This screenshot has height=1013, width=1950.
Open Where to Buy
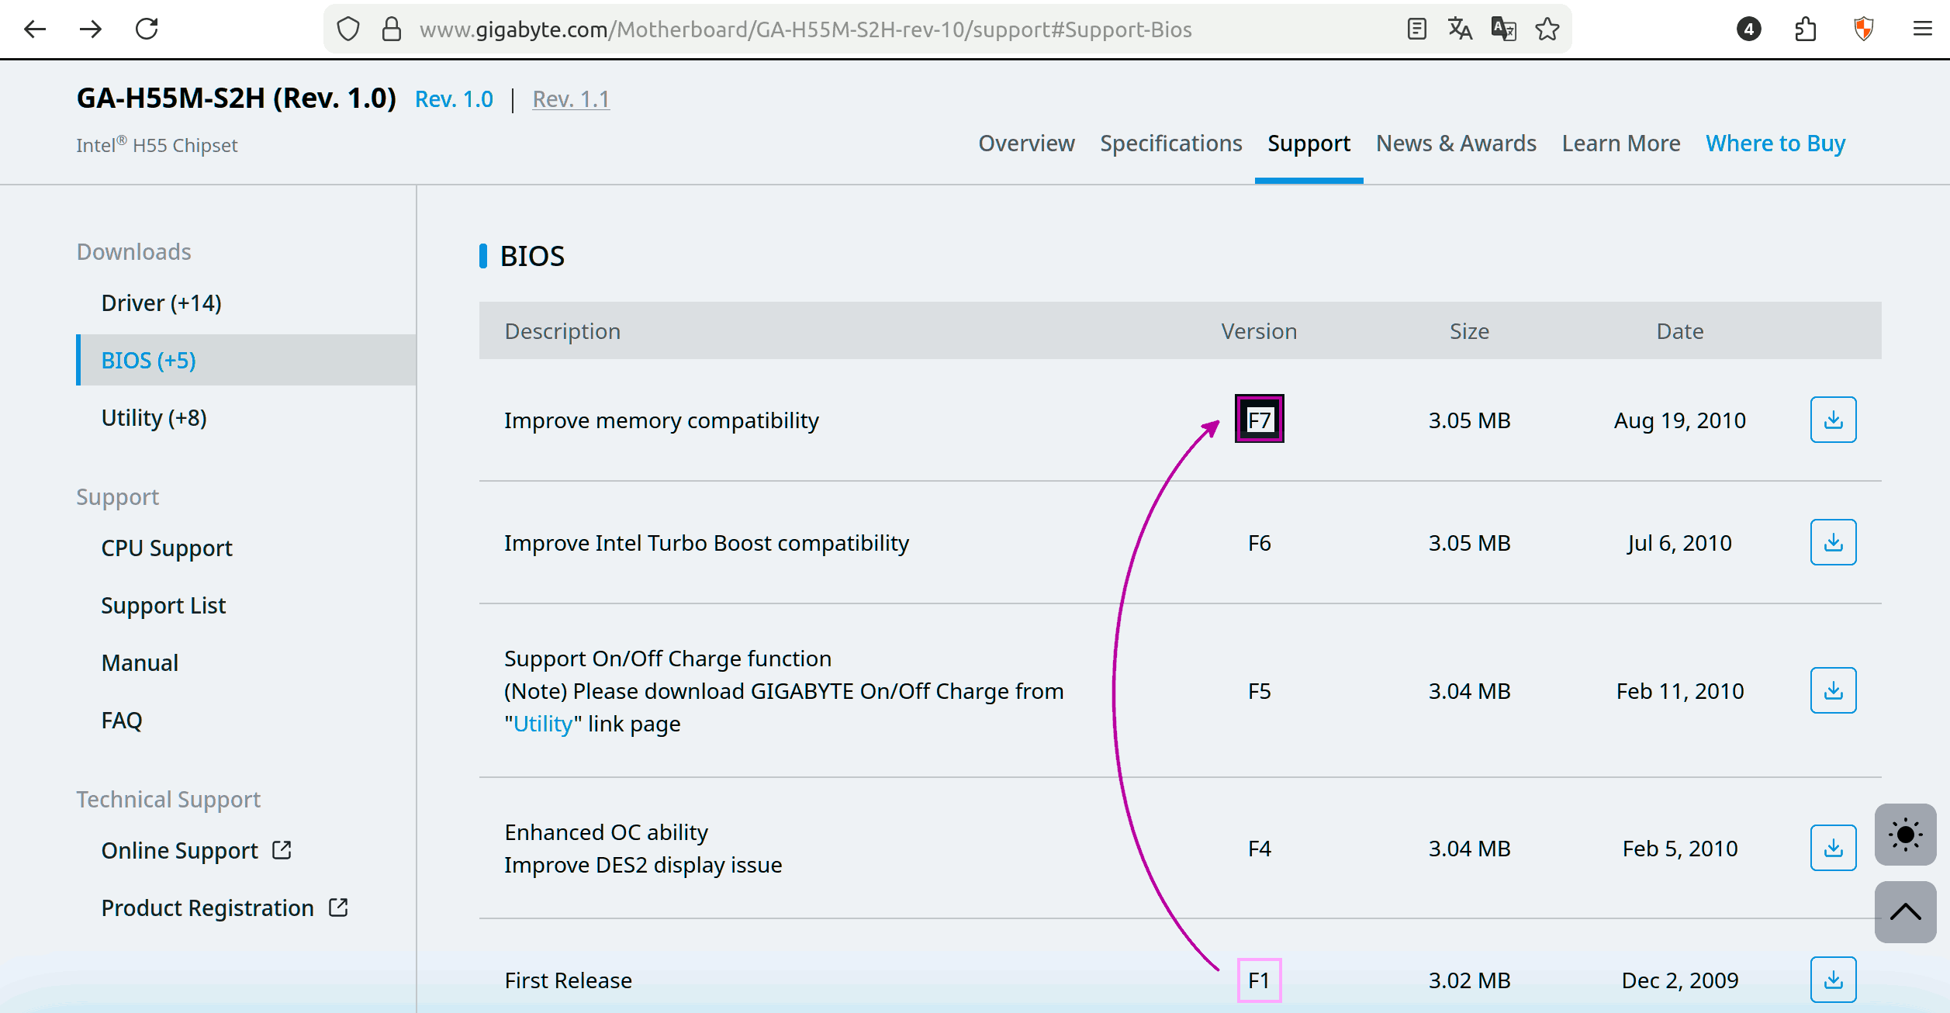click(x=1775, y=143)
